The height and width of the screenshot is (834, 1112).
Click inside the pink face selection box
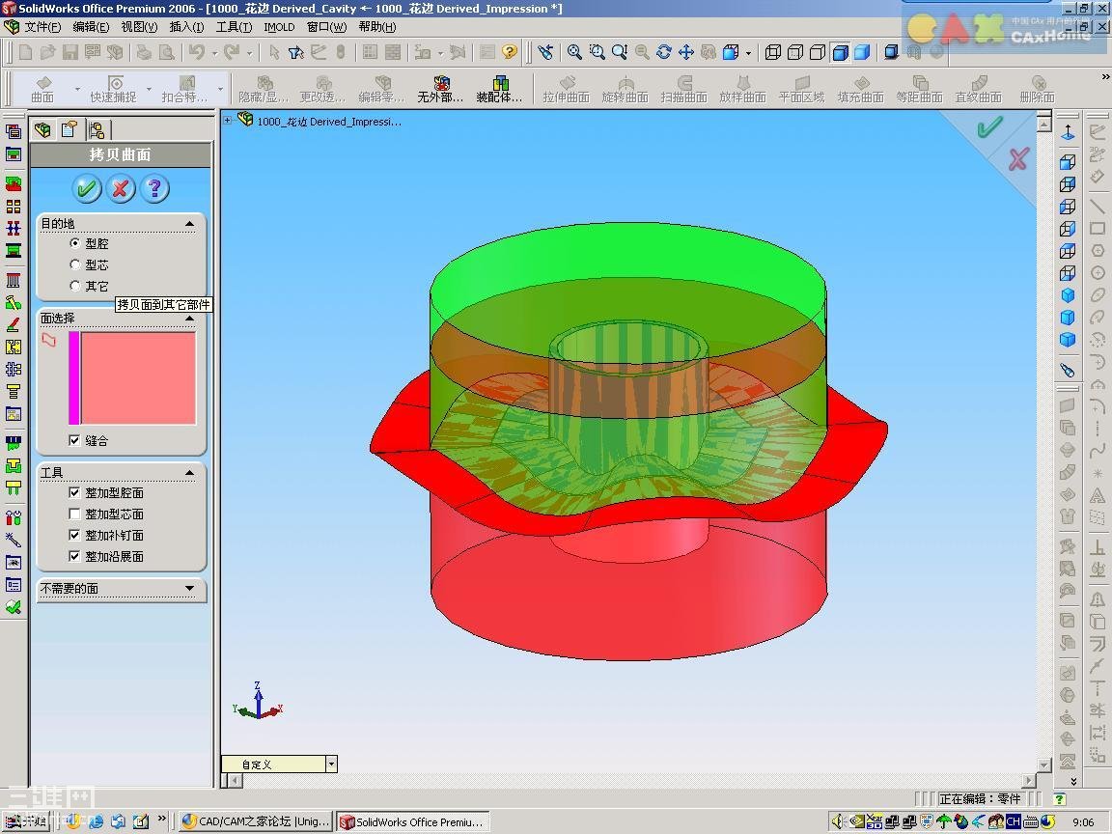[138, 378]
